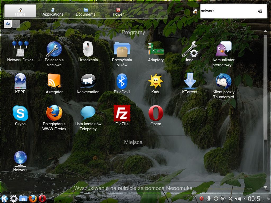Launch FileZilla
Viewport: 271px width, 203px height.
[122, 115]
